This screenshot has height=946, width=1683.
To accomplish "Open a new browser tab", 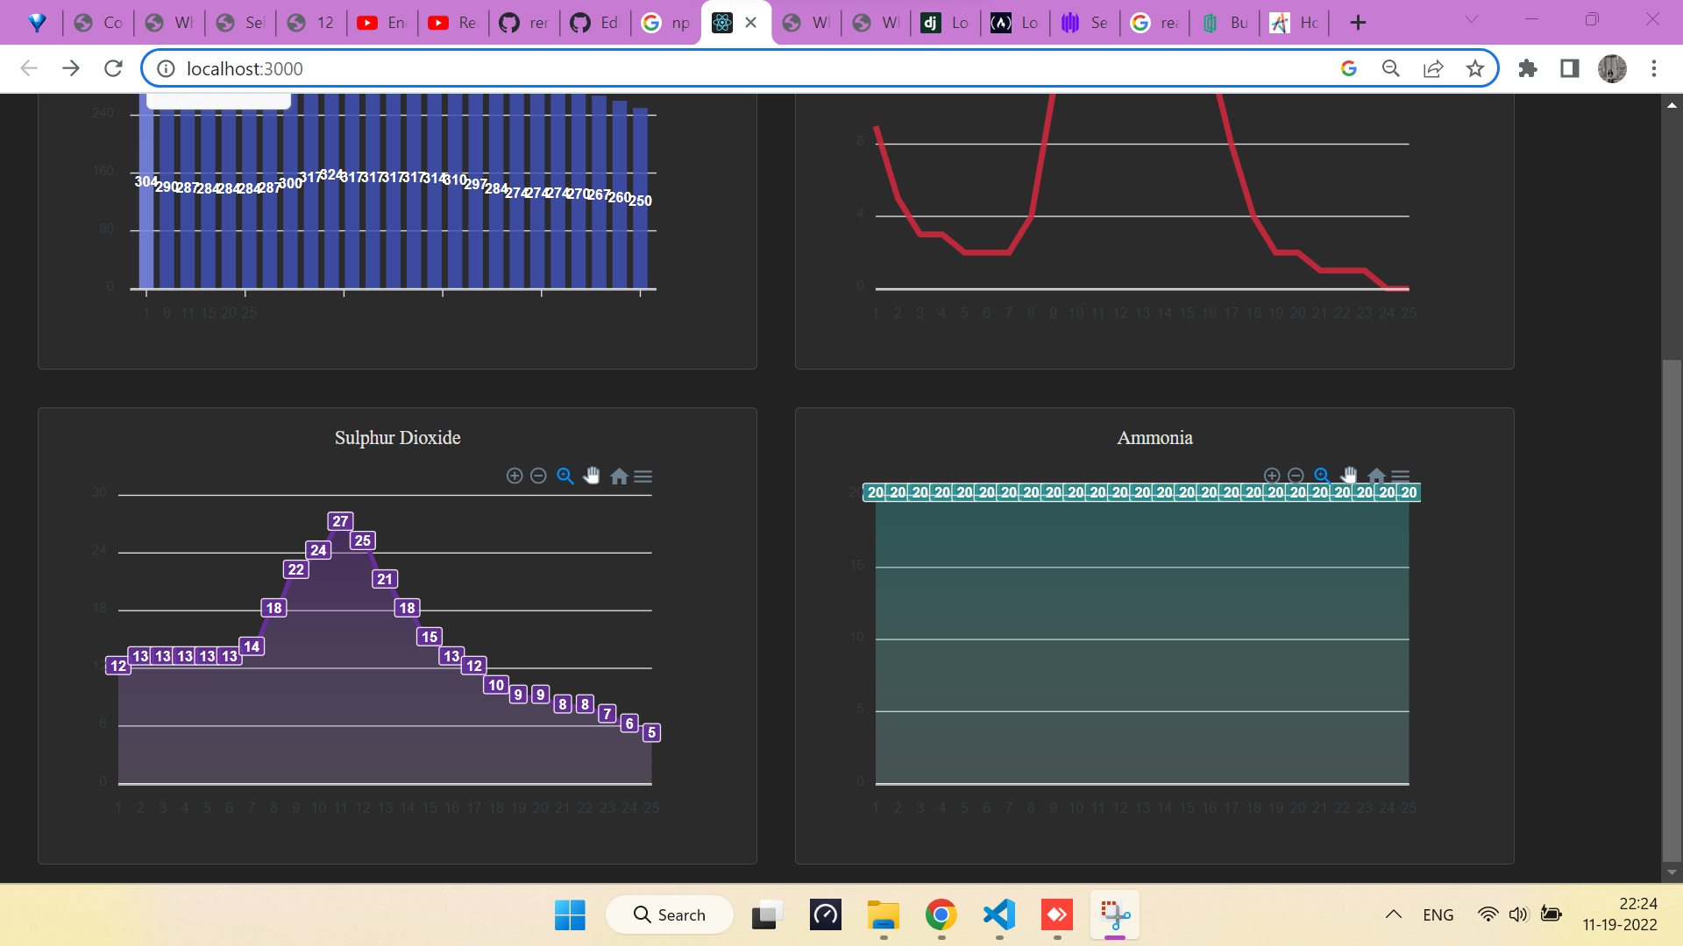I will (1358, 23).
